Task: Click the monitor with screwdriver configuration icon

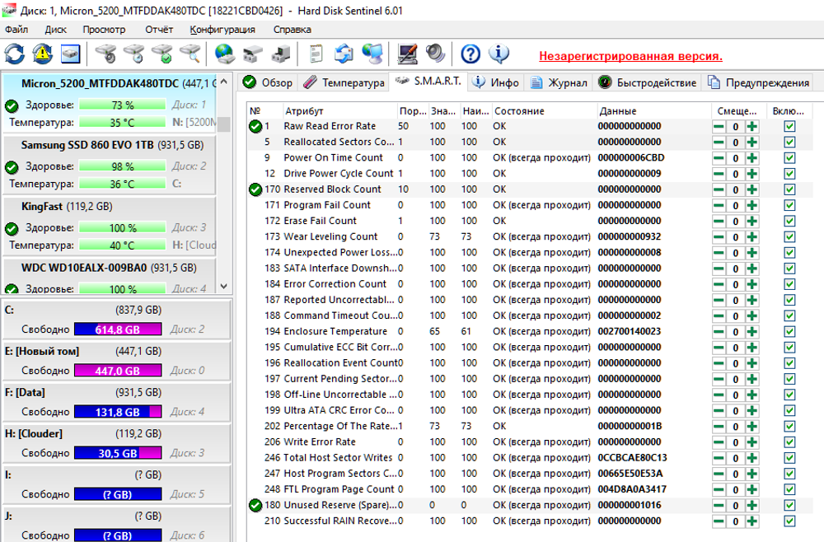Action: click(x=407, y=54)
